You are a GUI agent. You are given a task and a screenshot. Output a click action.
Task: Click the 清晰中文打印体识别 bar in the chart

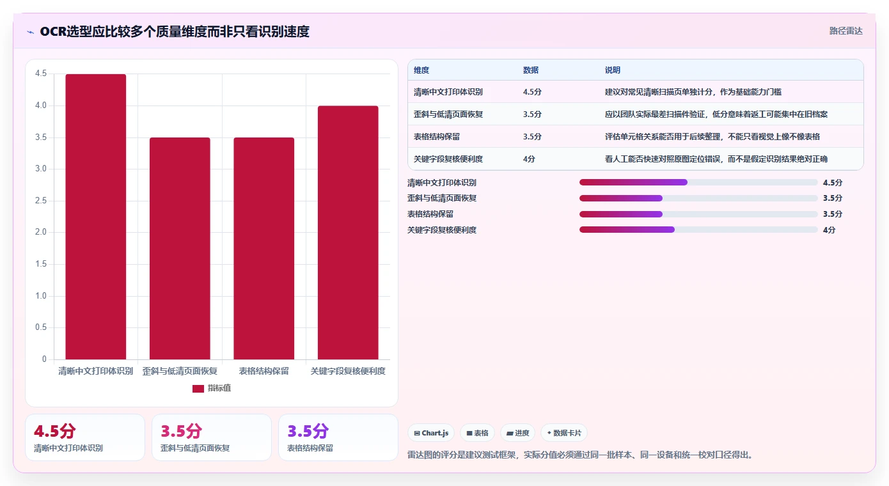96,217
